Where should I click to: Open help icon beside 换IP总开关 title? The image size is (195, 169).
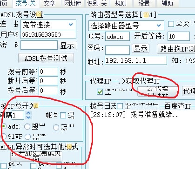tap(36, 105)
